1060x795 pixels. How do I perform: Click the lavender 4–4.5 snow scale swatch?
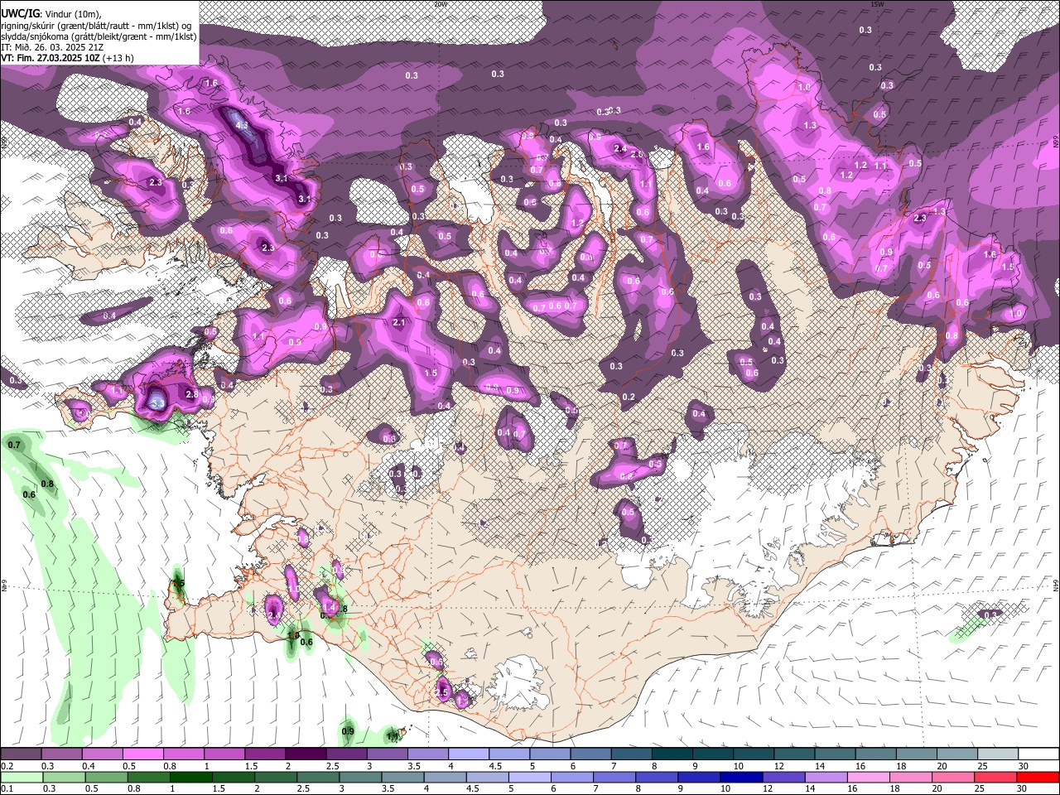(x=469, y=754)
